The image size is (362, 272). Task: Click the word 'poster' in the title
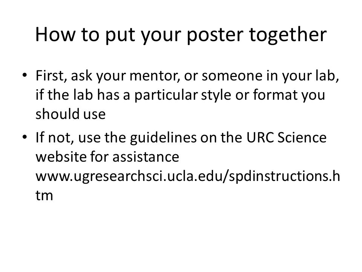[x=215, y=36]
